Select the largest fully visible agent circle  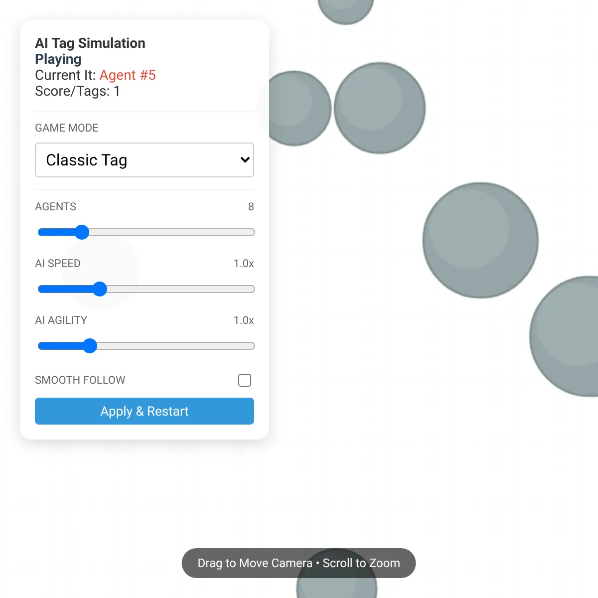coord(480,240)
